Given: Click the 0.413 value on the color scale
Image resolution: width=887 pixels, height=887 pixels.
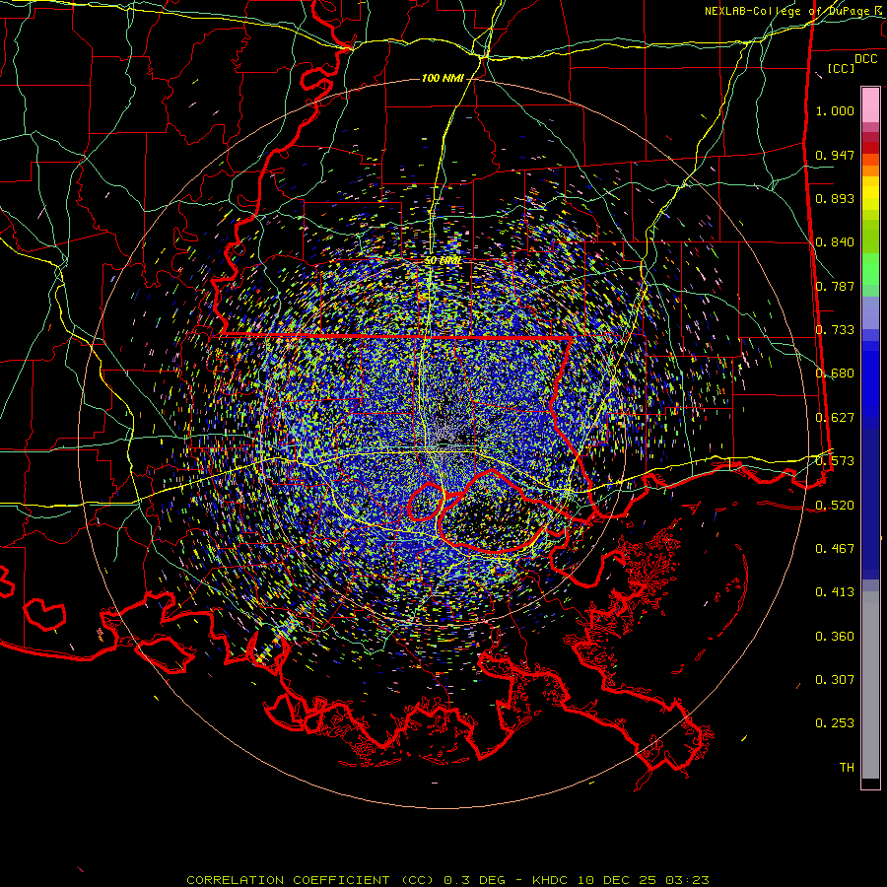Looking at the screenshot, I should [835, 592].
